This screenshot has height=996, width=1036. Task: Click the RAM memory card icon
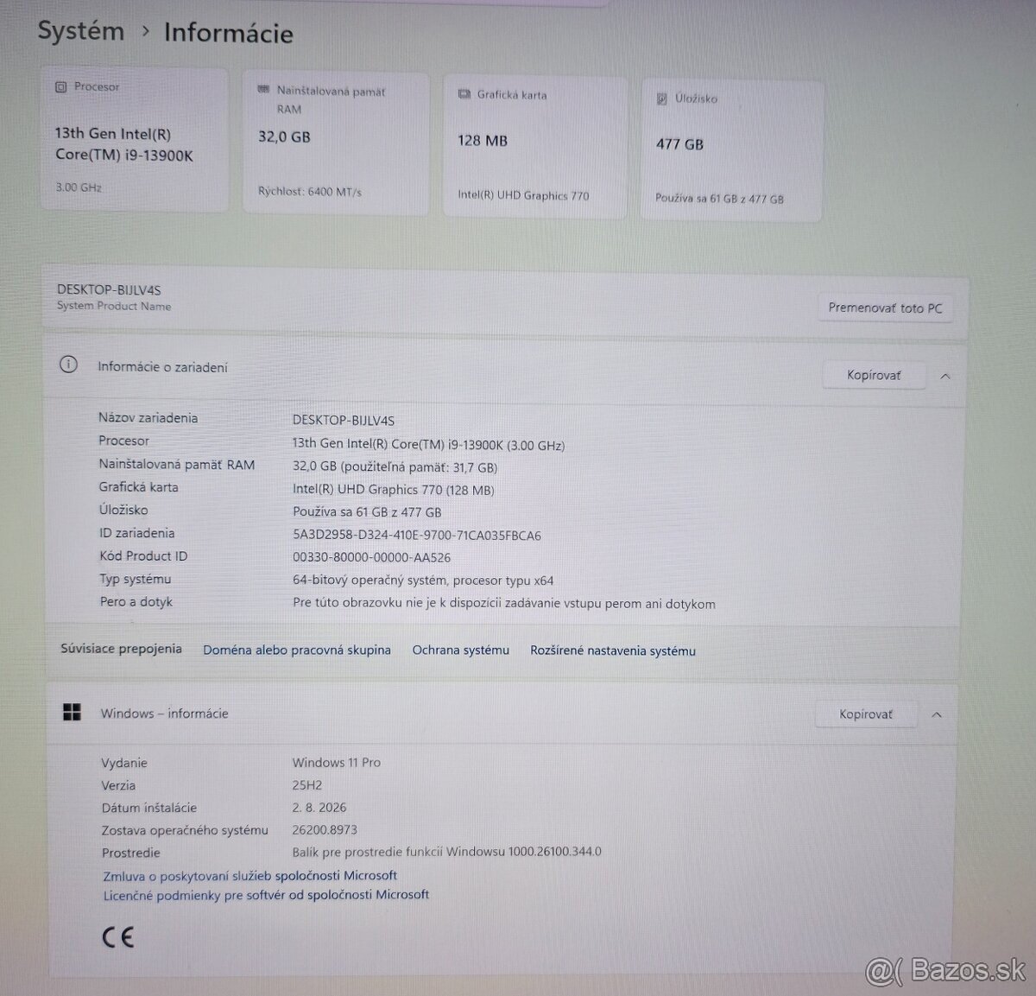(x=263, y=90)
